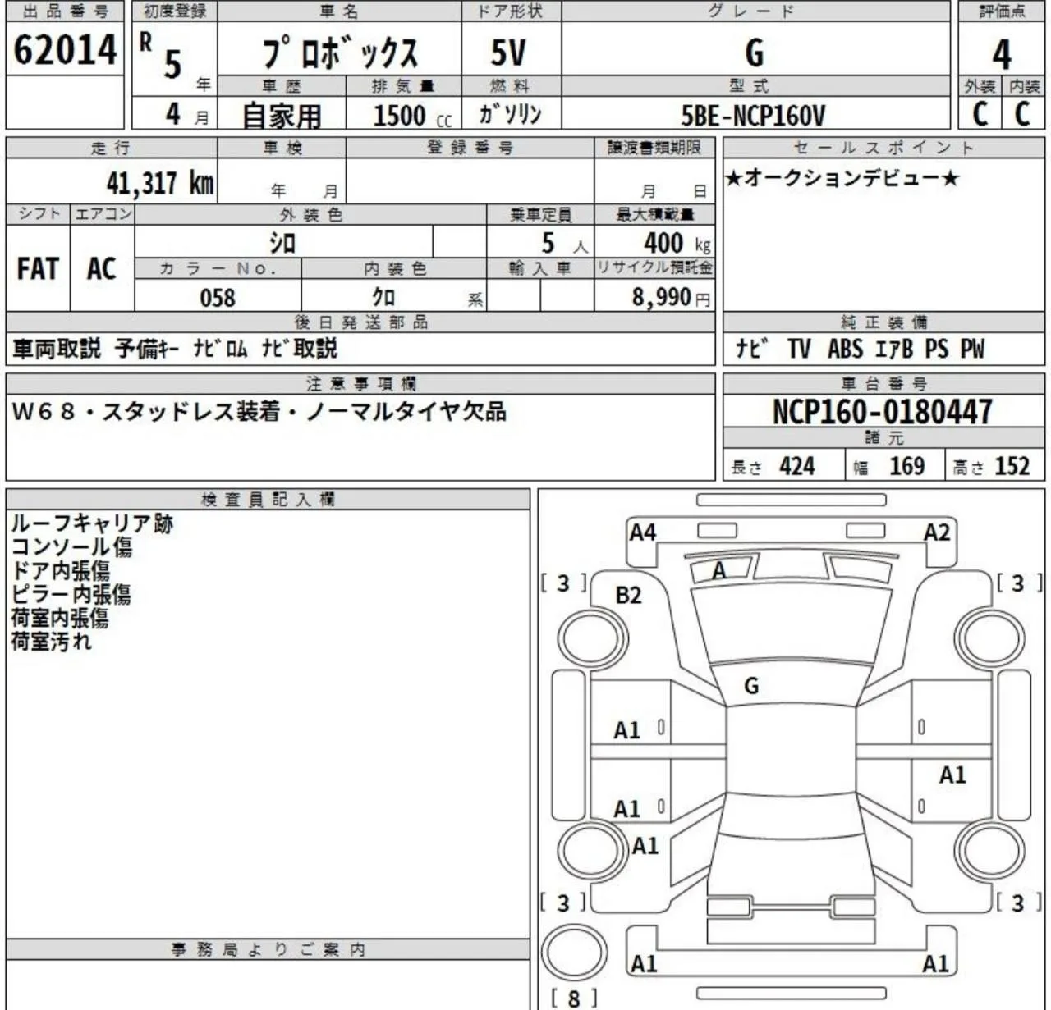
Task: Click the 検査員記入欄 section header
Action: [x=268, y=499]
